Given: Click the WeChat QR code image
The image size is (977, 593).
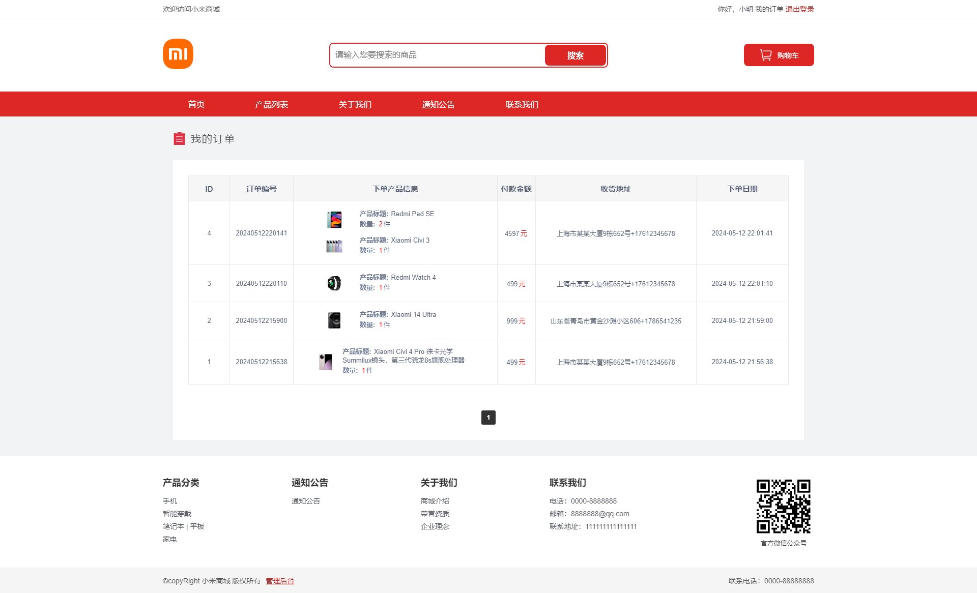Looking at the screenshot, I should pos(783,506).
